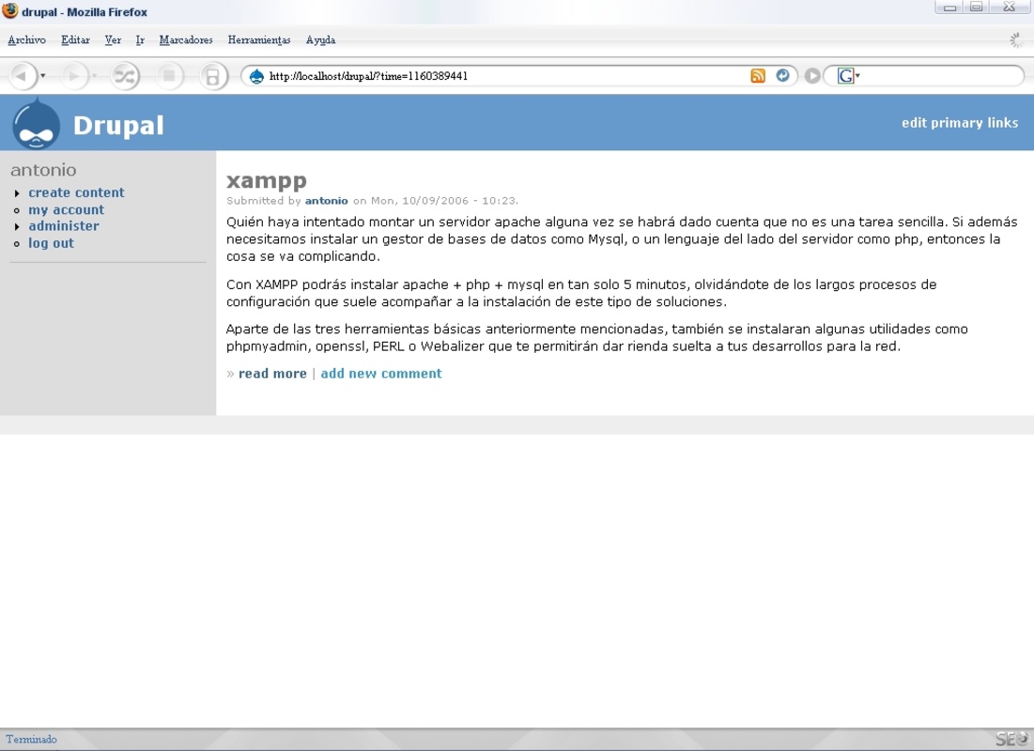Open the Marcadores menu

[186, 40]
